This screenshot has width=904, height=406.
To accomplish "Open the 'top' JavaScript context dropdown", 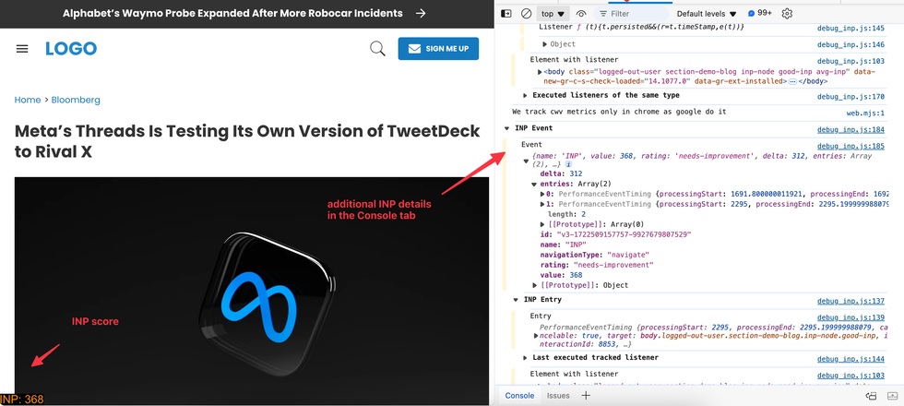I will tap(553, 13).
